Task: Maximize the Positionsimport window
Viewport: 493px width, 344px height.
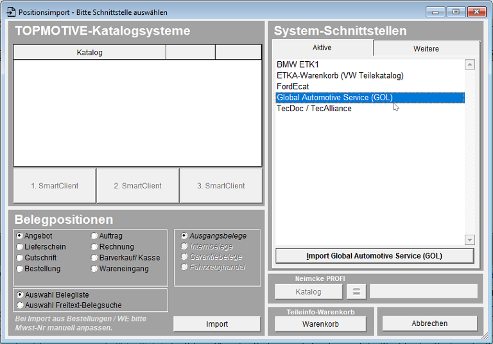Action: pyautogui.click(x=456, y=12)
